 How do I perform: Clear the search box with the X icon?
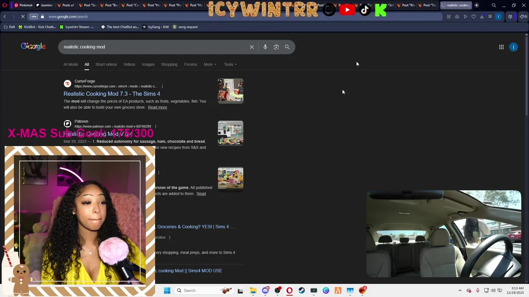tap(252, 47)
